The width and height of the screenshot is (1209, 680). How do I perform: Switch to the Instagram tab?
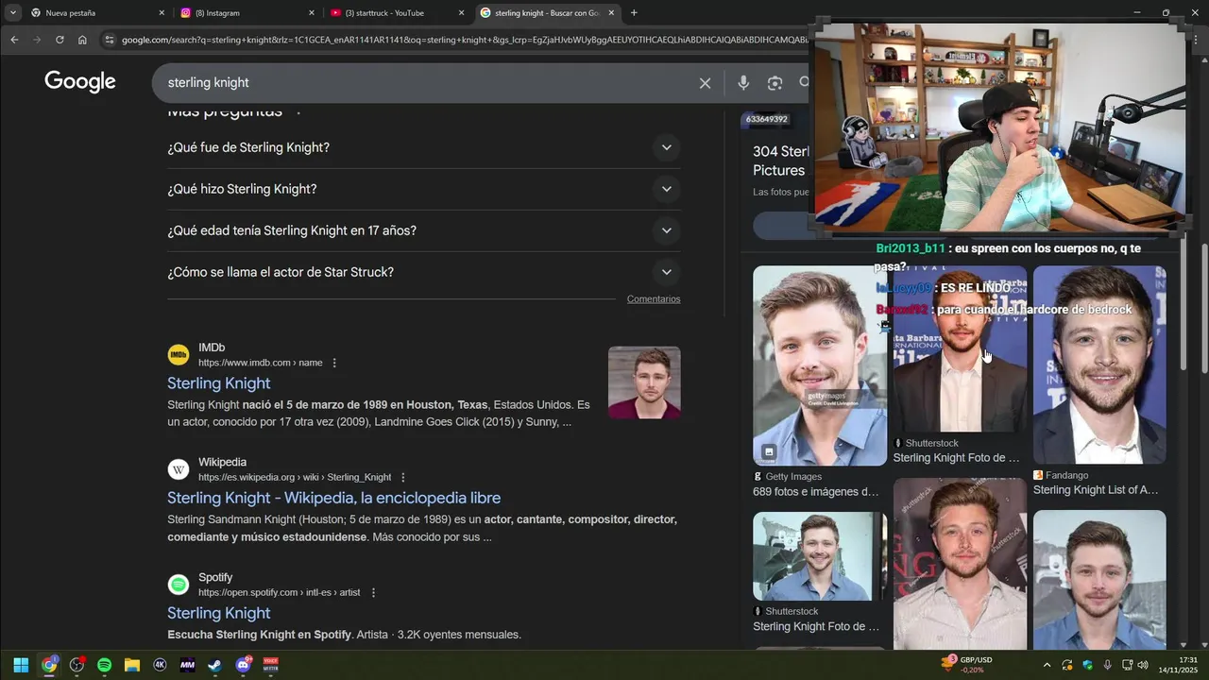coord(246,13)
